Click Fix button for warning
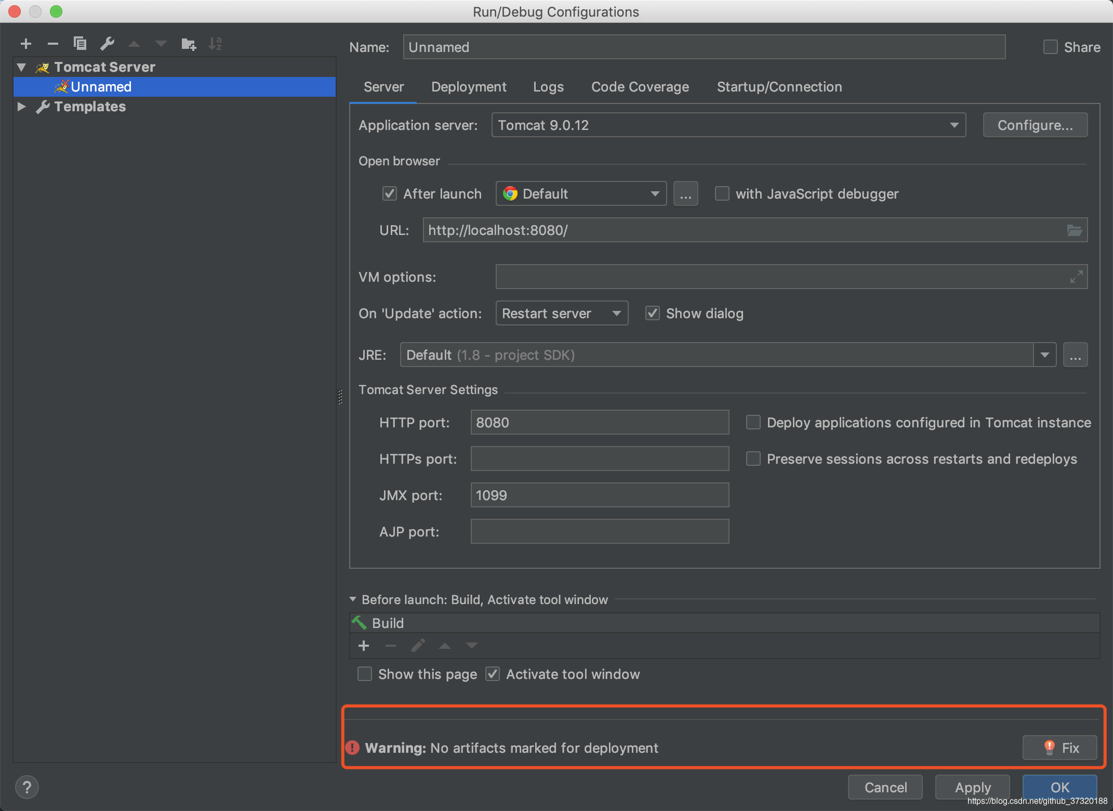 pyautogui.click(x=1060, y=748)
